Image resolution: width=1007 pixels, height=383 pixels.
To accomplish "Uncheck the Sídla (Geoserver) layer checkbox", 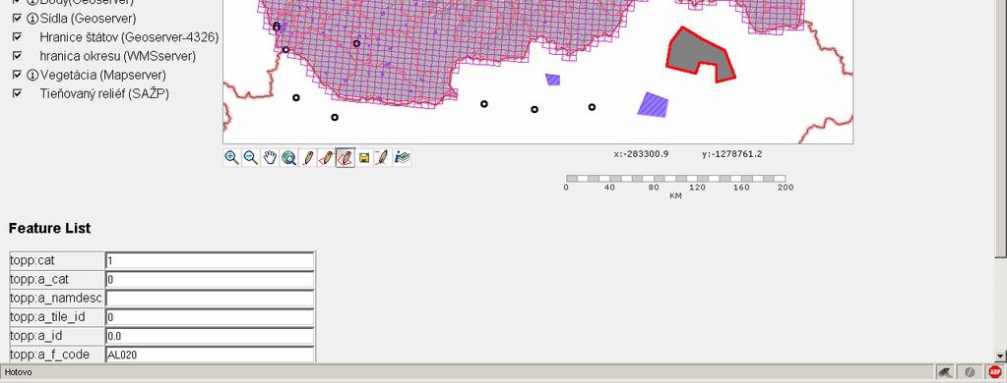I will coord(18,18).
